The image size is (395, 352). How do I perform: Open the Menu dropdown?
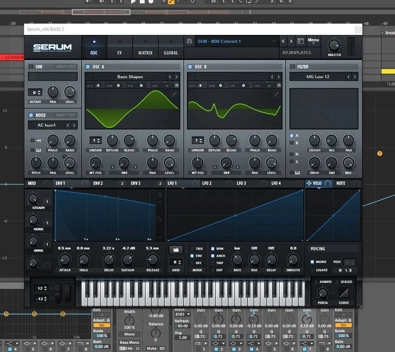[313, 41]
